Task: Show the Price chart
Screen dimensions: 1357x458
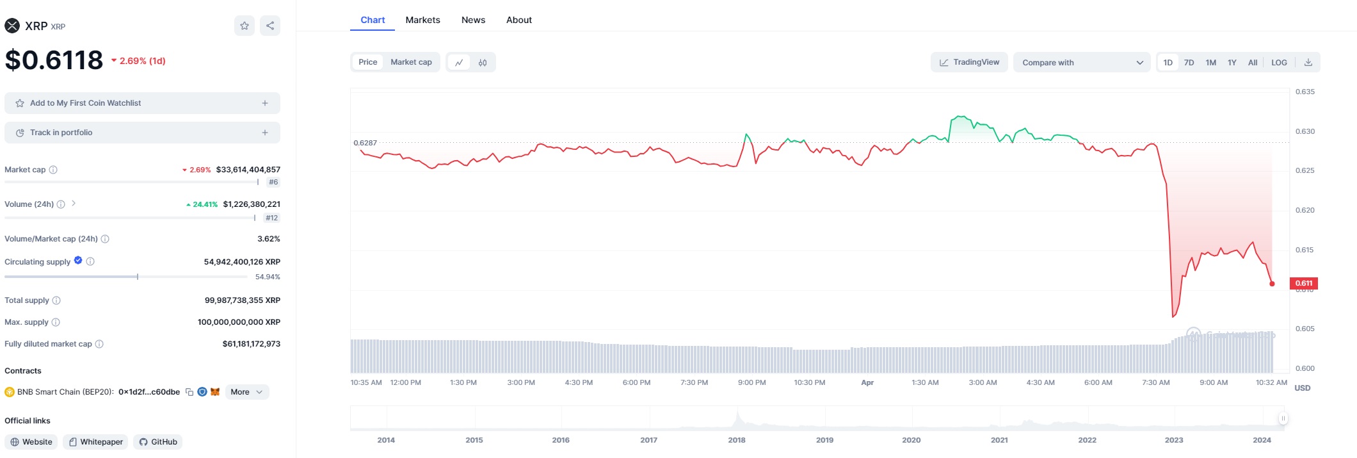Action: click(368, 62)
